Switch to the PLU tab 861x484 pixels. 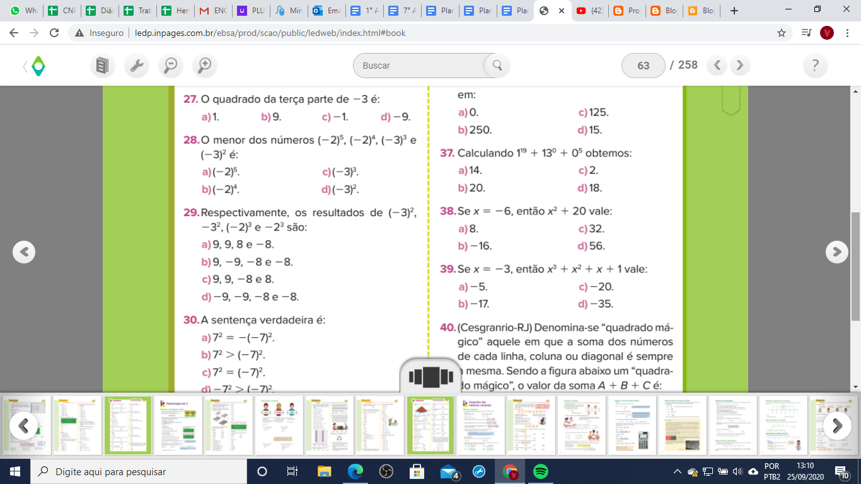pyautogui.click(x=251, y=11)
